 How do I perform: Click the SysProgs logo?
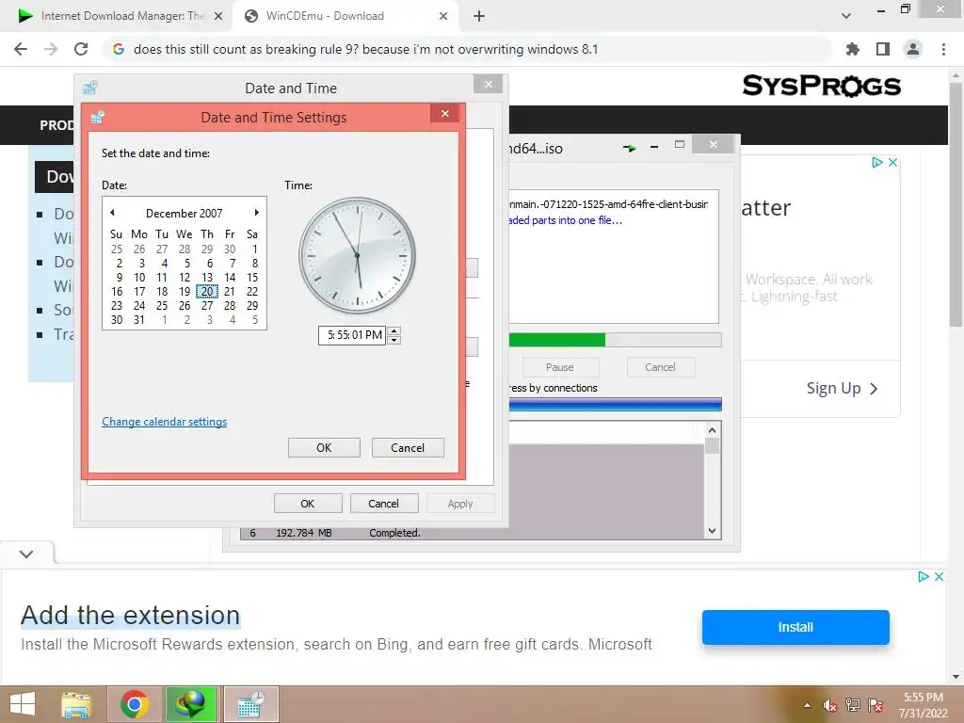pyautogui.click(x=821, y=86)
